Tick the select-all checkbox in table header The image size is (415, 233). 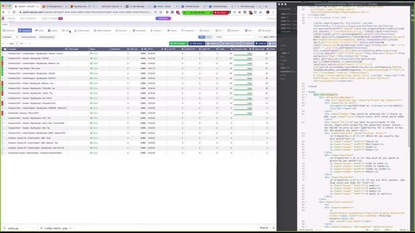pyautogui.click(x=5, y=49)
